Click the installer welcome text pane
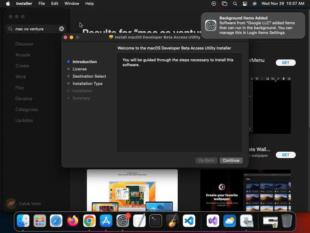Screen dimensions: 310x233 point(180,103)
